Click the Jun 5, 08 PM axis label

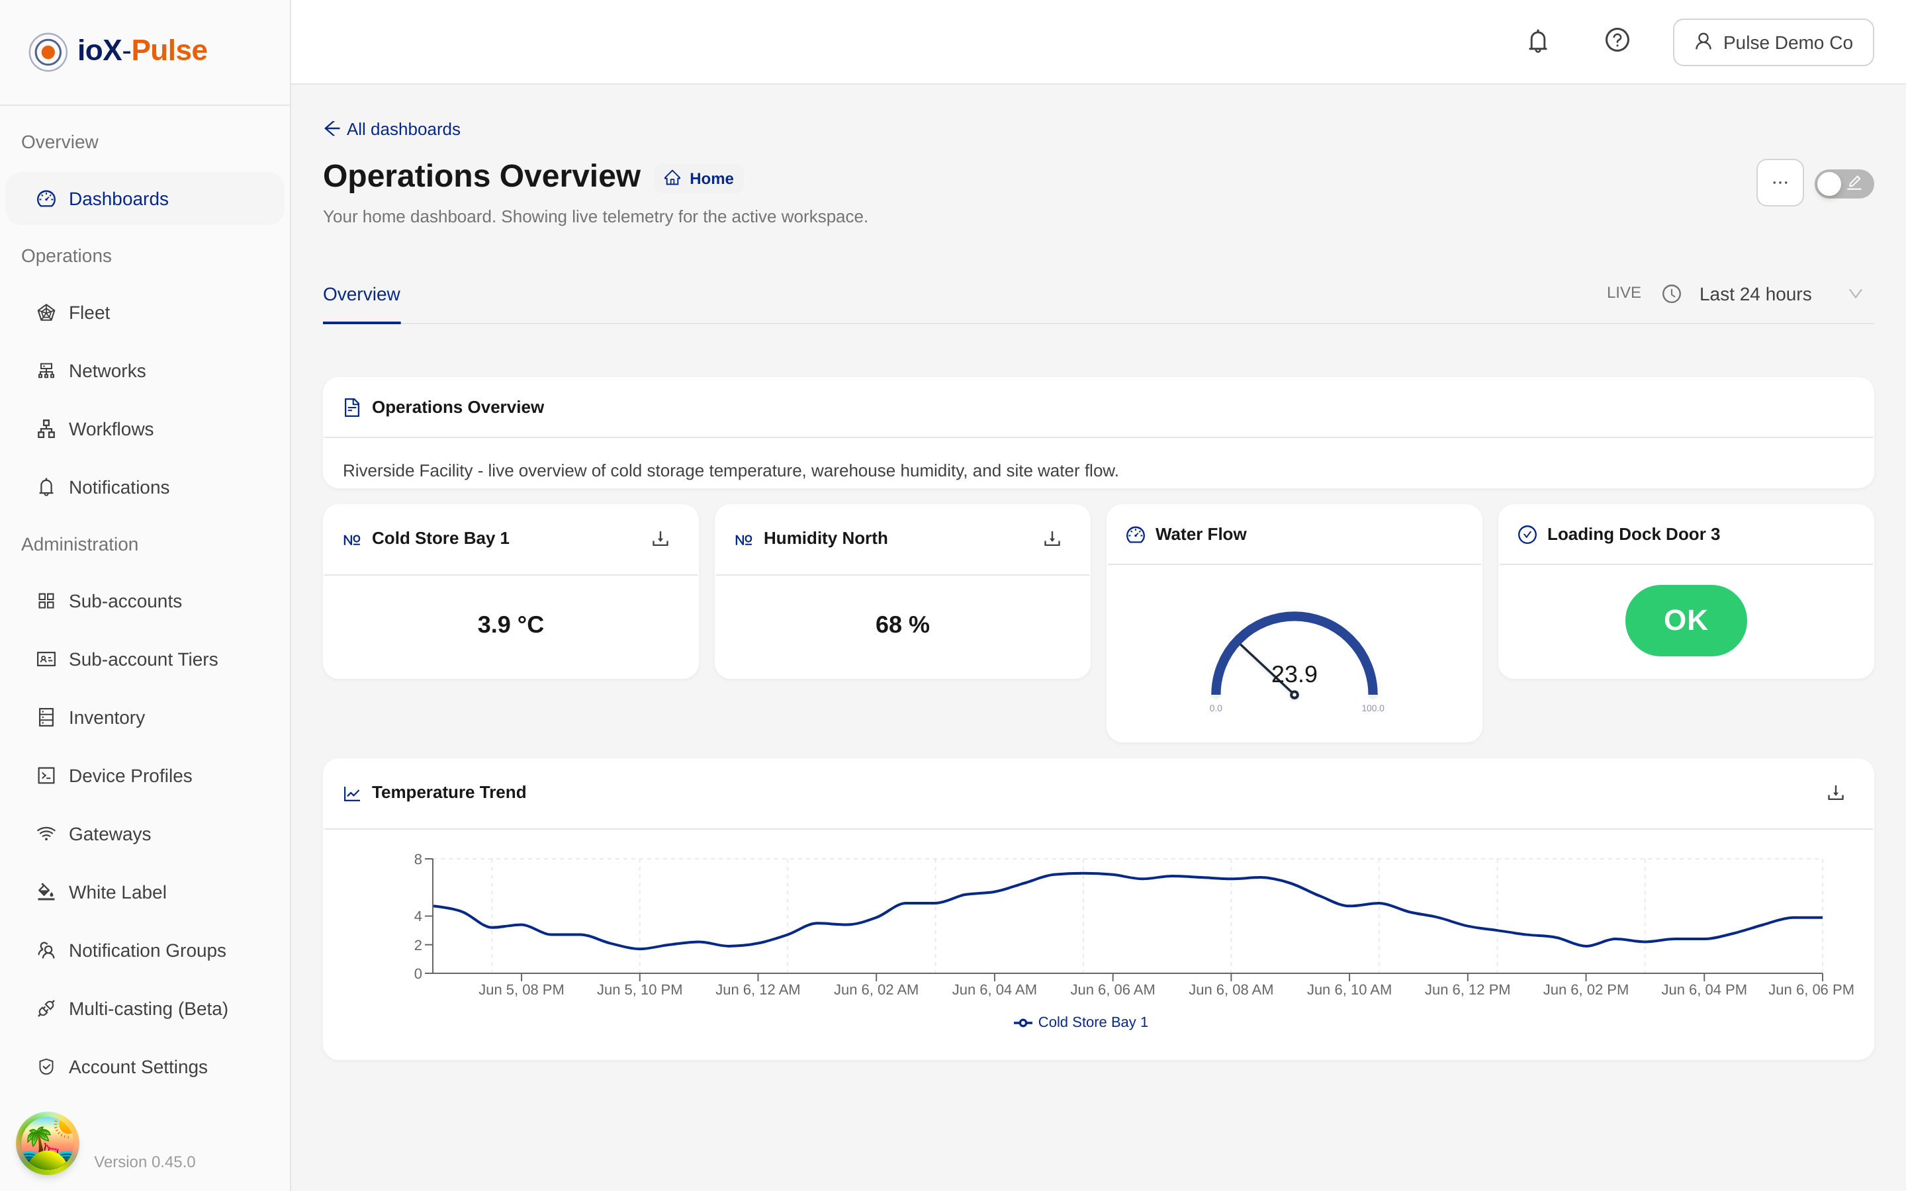(522, 990)
